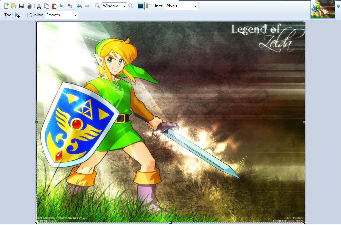341x225 pixels.
Task: Toggle the rulers display
Action: pyautogui.click(x=148, y=6)
